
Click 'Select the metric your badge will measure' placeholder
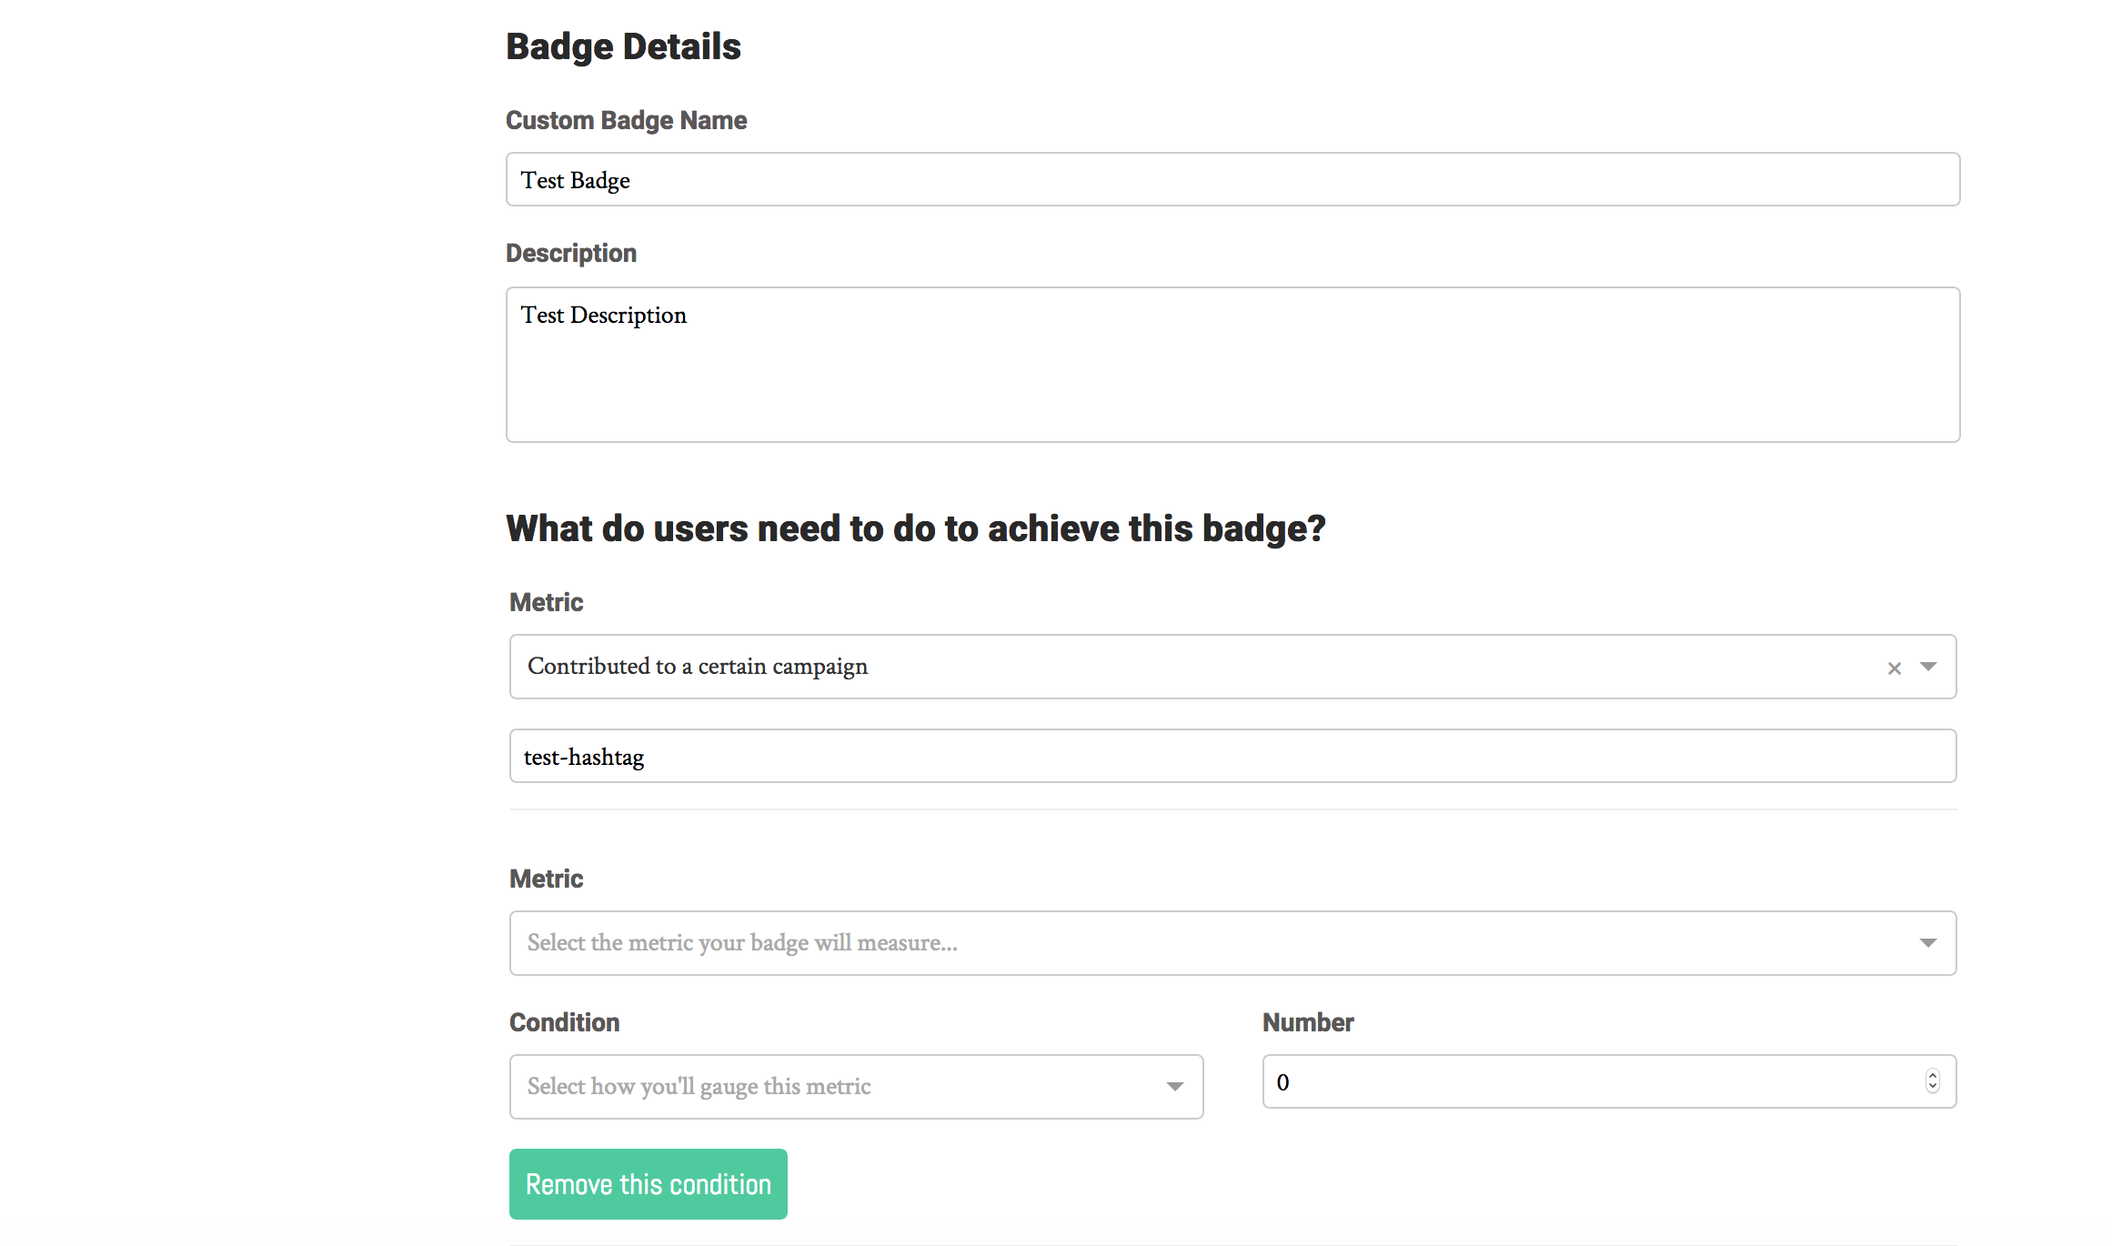tap(742, 943)
